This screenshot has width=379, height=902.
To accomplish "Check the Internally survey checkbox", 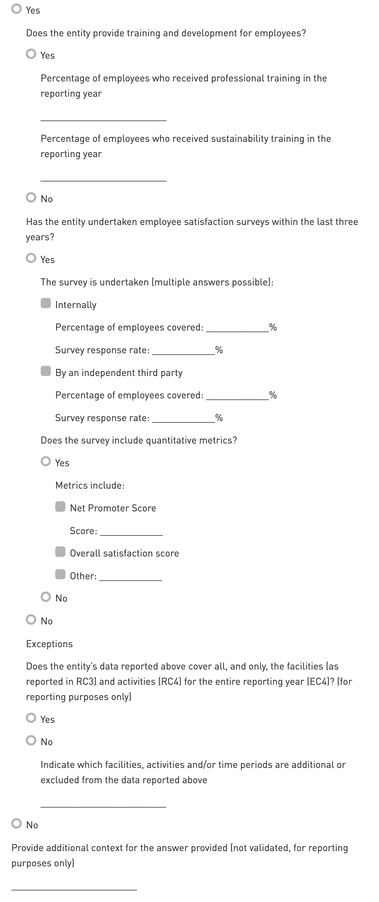I will click(46, 303).
